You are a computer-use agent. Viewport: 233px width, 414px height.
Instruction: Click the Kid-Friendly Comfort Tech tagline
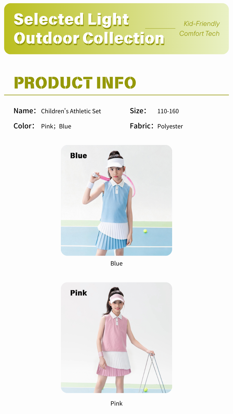coord(200,29)
